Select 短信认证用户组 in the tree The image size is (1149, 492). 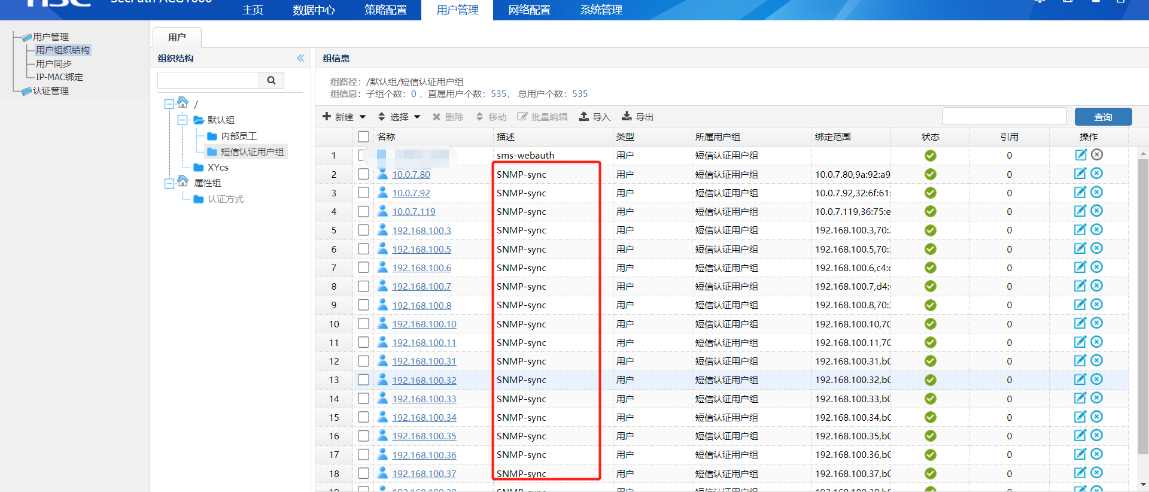click(252, 152)
